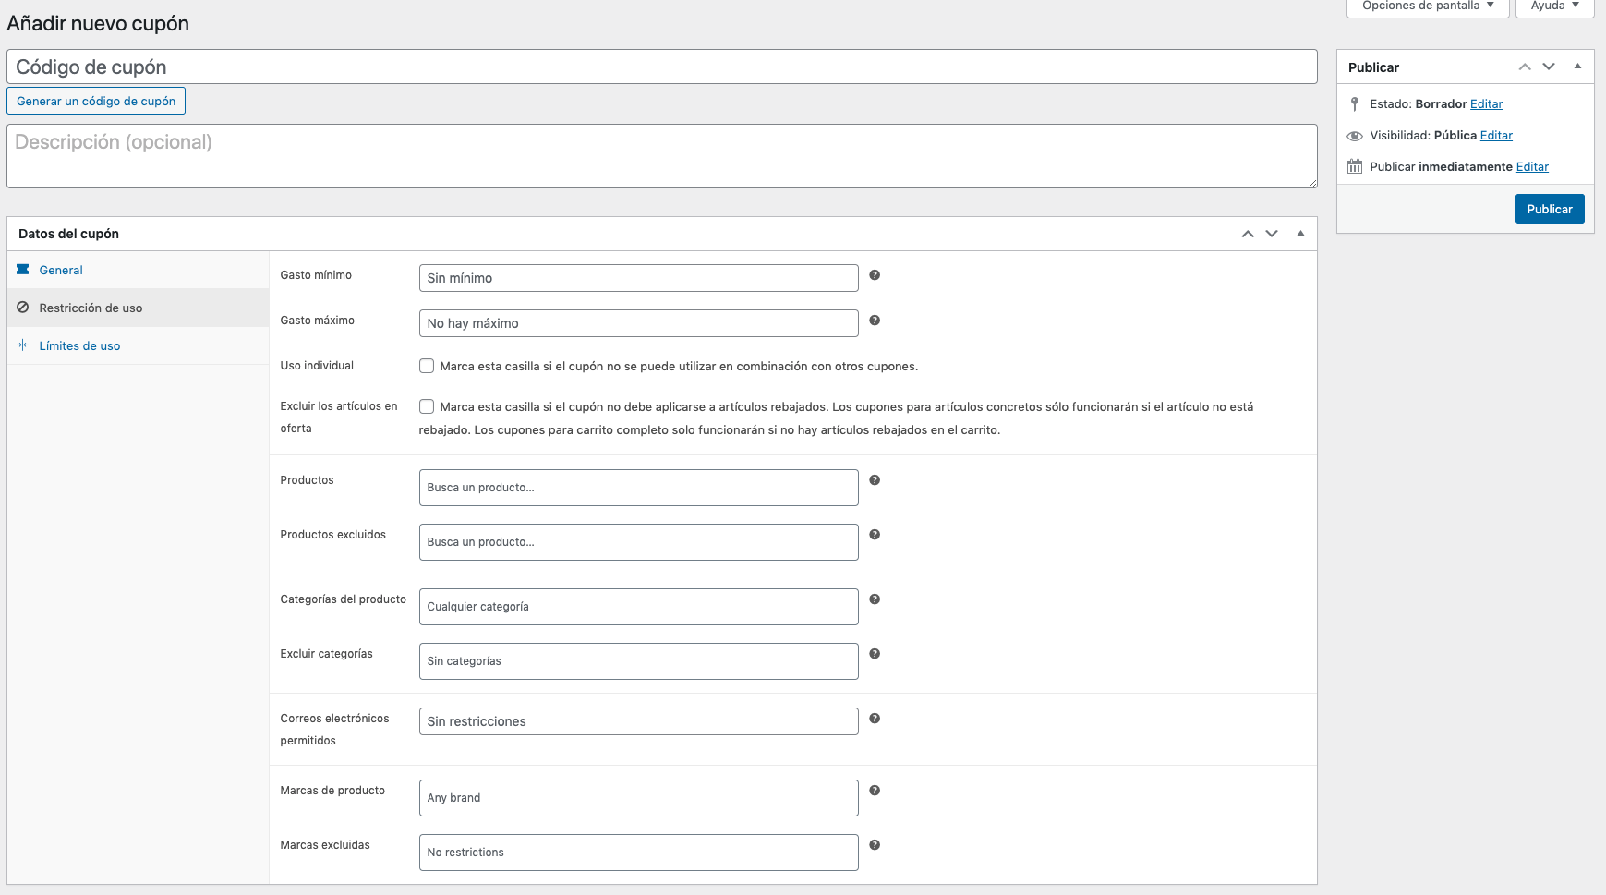Edit the Publicar inmediatamente schedule

click(x=1532, y=167)
